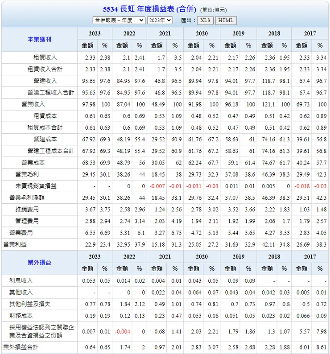Select the 營業毛利 row label
The image size is (330, 354).
point(27,174)
